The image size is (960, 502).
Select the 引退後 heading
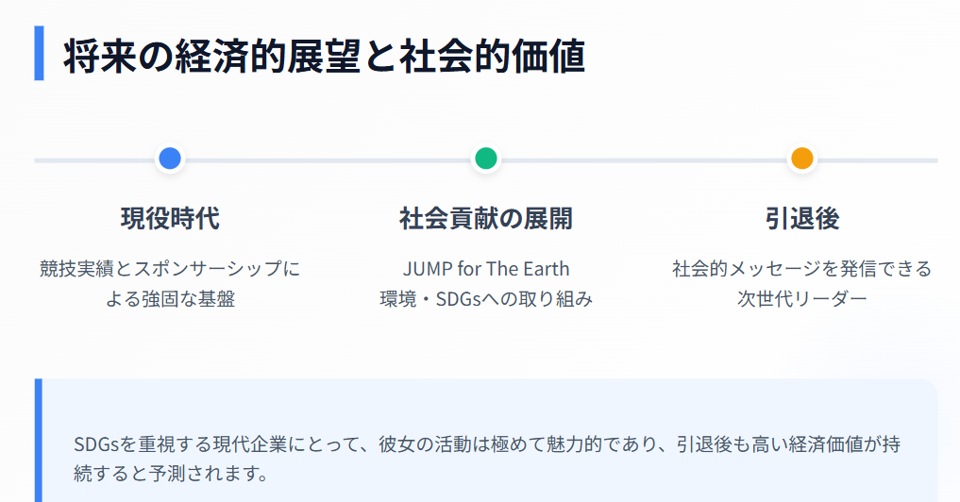click(x=801, y=219)
